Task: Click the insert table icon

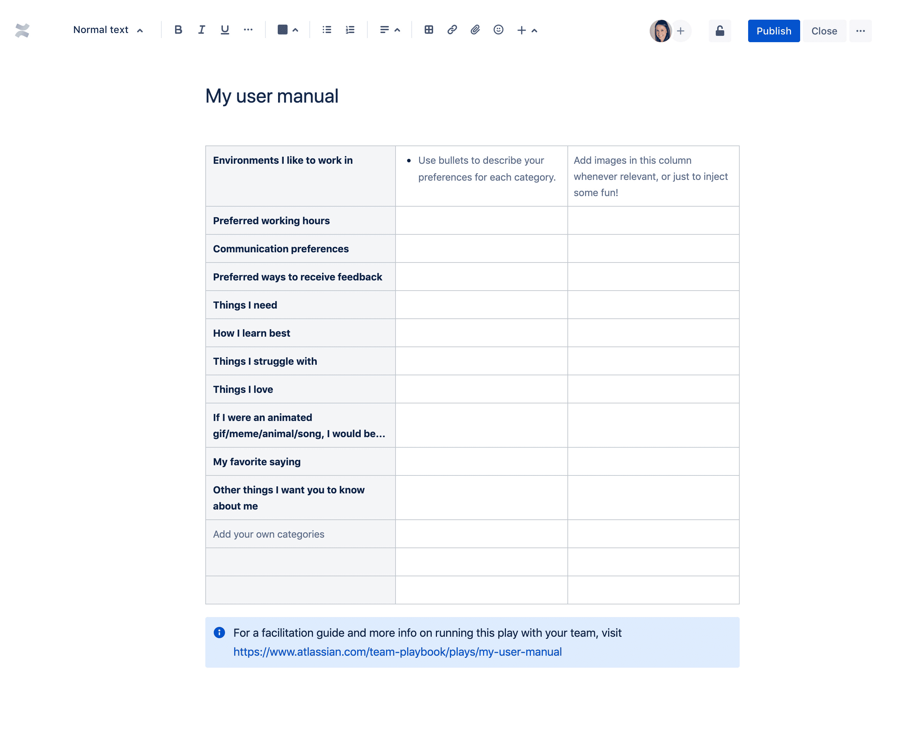Action: (427, 30)
